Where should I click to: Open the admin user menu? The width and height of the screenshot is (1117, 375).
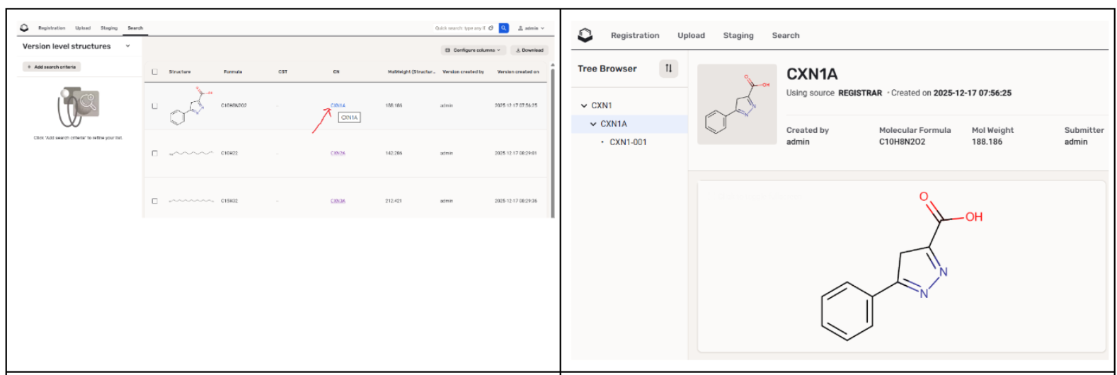pos(531,28)
